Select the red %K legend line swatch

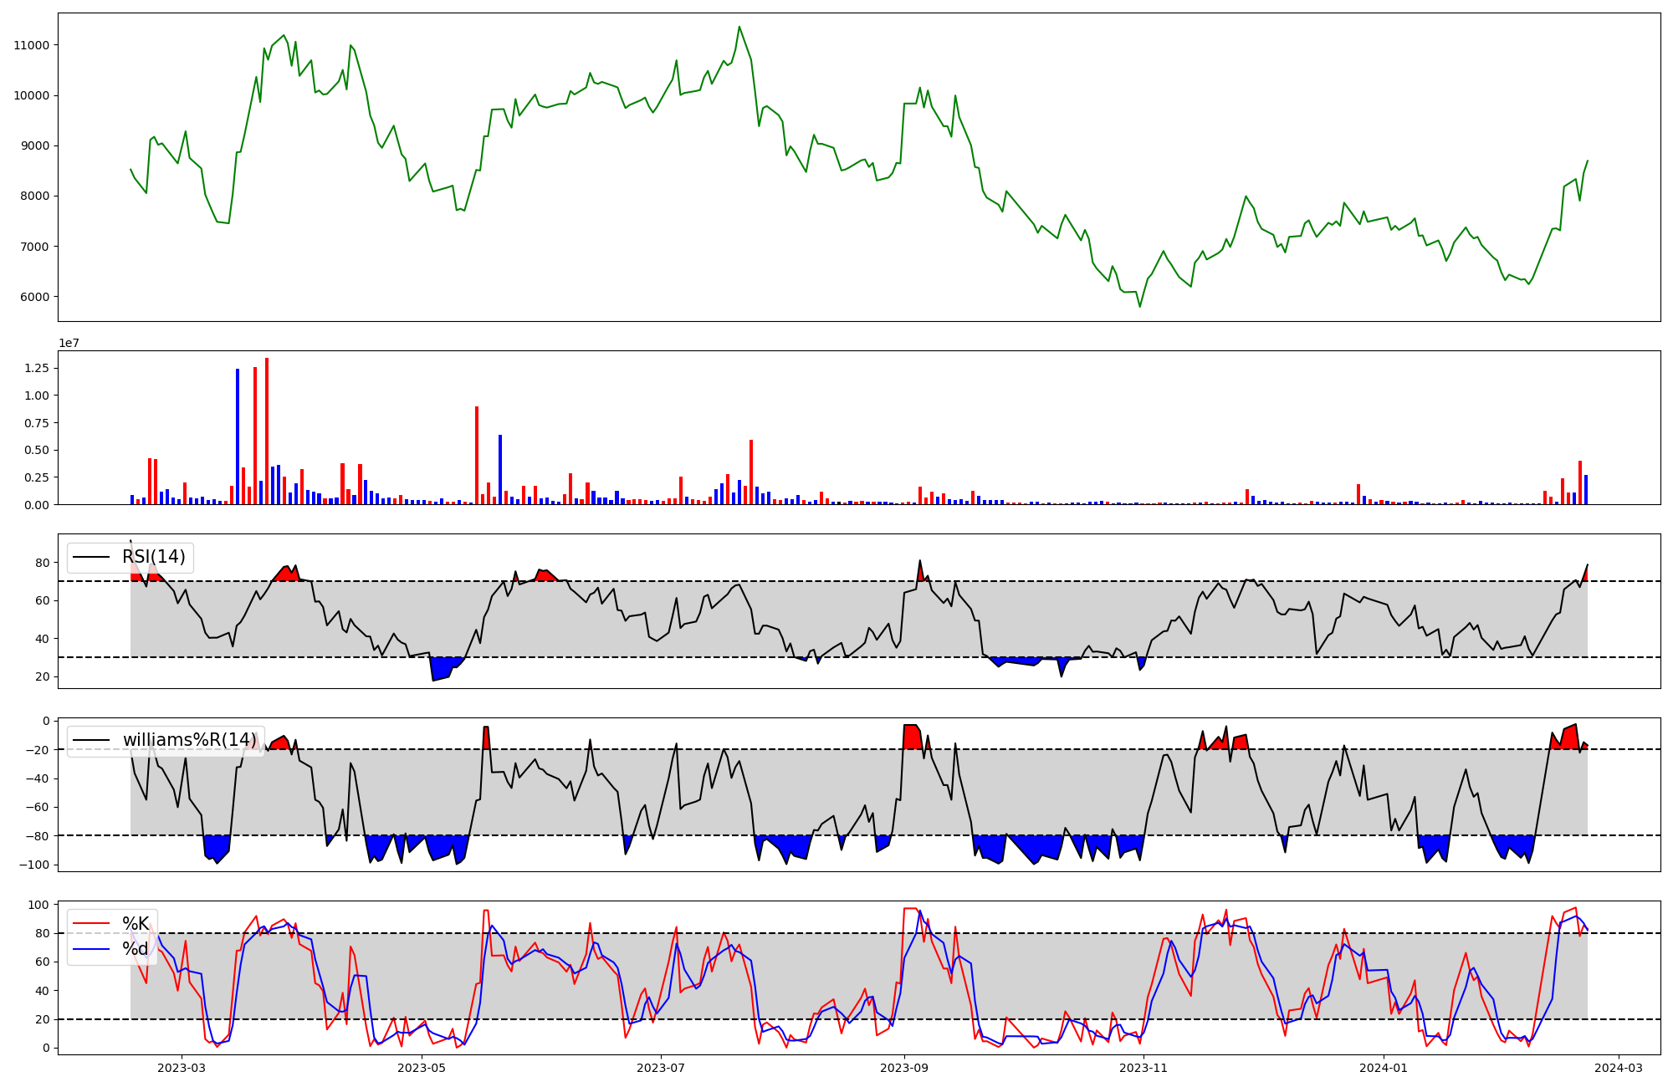pyautogui.click(x=91, y=924)
